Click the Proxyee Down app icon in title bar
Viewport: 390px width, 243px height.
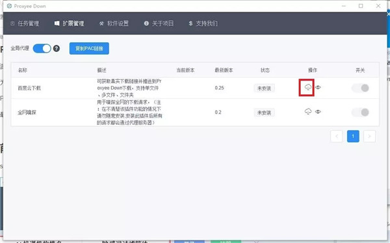coord(10,6)
